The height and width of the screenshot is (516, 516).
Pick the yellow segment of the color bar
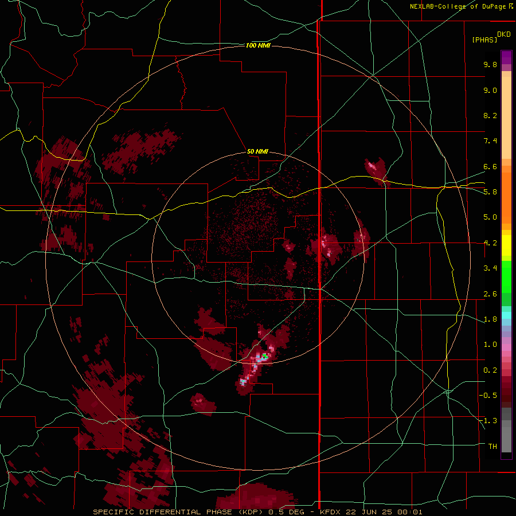tap(506, 245)
